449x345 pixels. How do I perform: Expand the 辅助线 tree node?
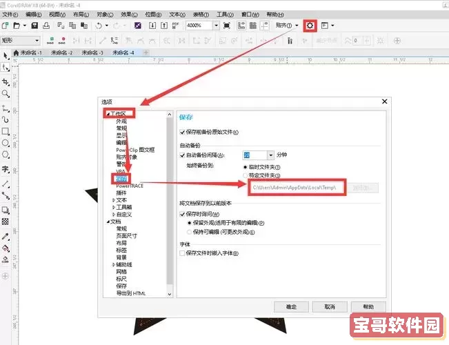[x=114, y=264]
